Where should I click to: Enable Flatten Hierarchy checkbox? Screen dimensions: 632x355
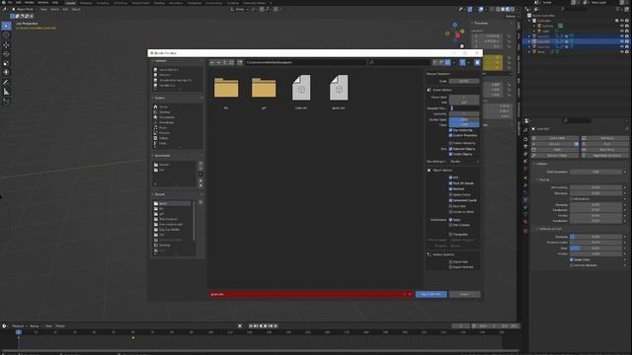(x=450, y=143)
